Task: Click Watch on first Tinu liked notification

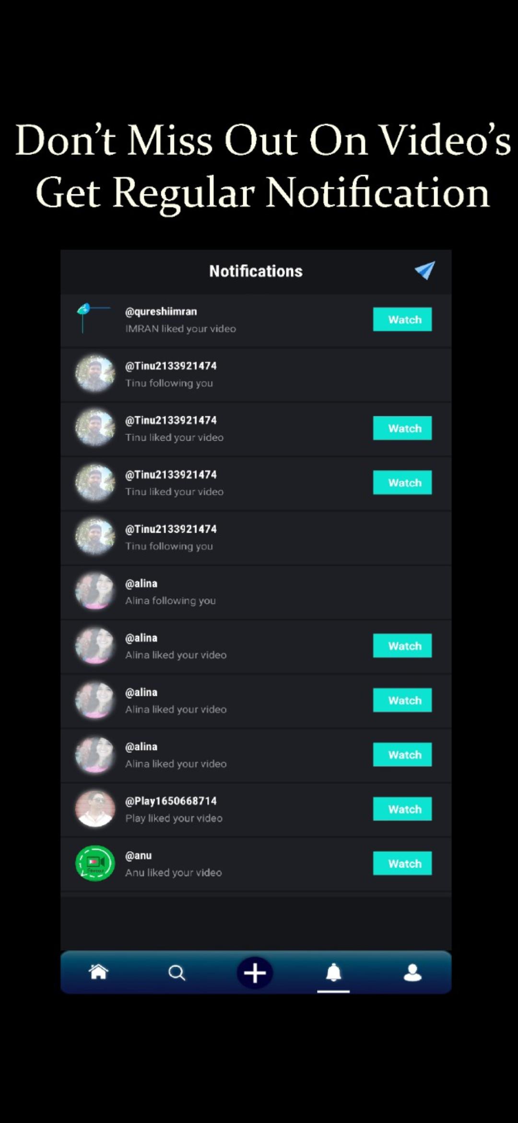Action: click(x=402, y=428)
